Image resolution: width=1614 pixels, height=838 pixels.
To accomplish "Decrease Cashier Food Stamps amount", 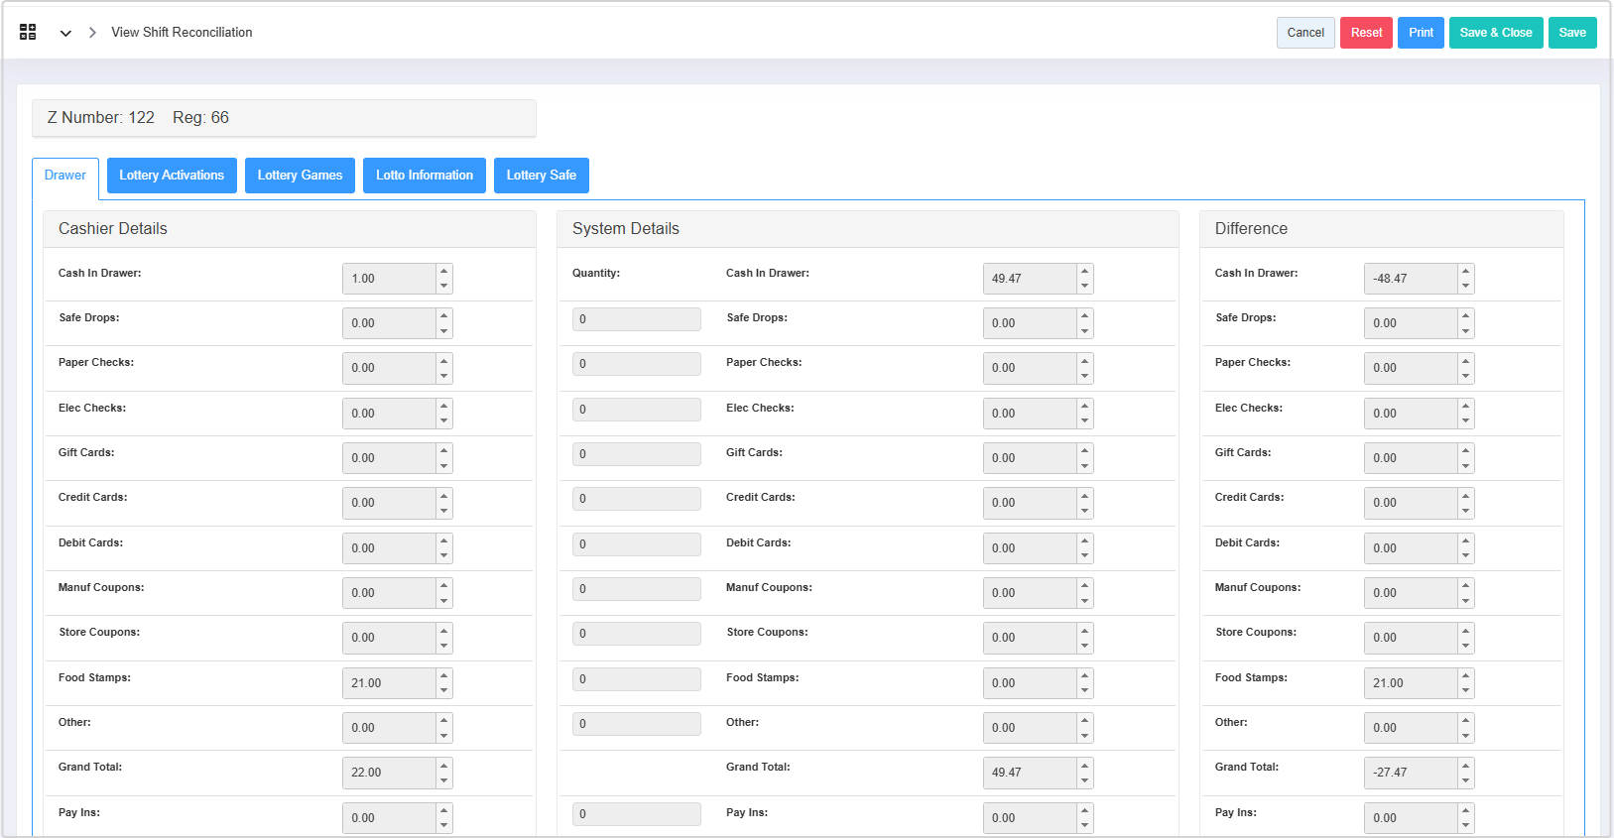I will [x=444, y=690].
